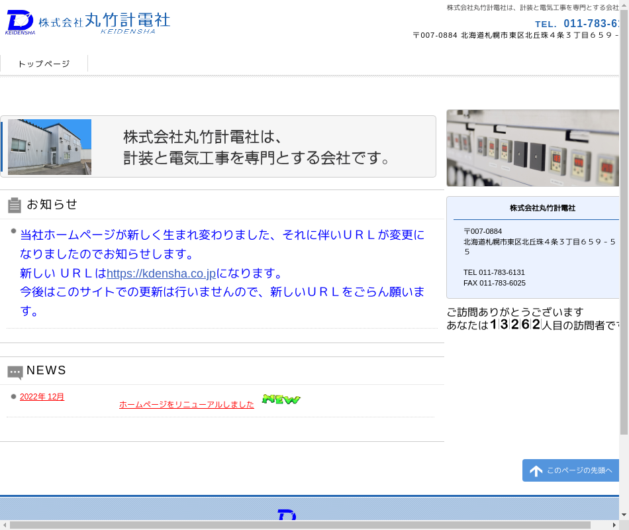Click the vertical scrollbar thumb
The height and width of the screenshot is (530, 629).
(x=624, y=222)
